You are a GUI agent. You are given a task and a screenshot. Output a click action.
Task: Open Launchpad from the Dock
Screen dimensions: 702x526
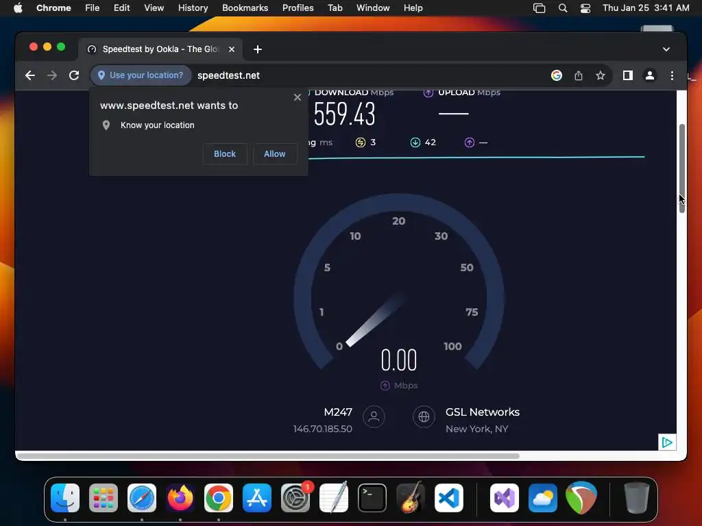click(x=104, y=498)
